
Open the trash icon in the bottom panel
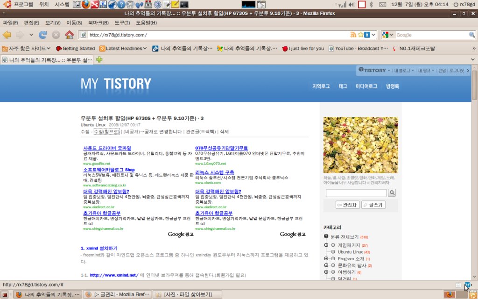pos(473,295)
